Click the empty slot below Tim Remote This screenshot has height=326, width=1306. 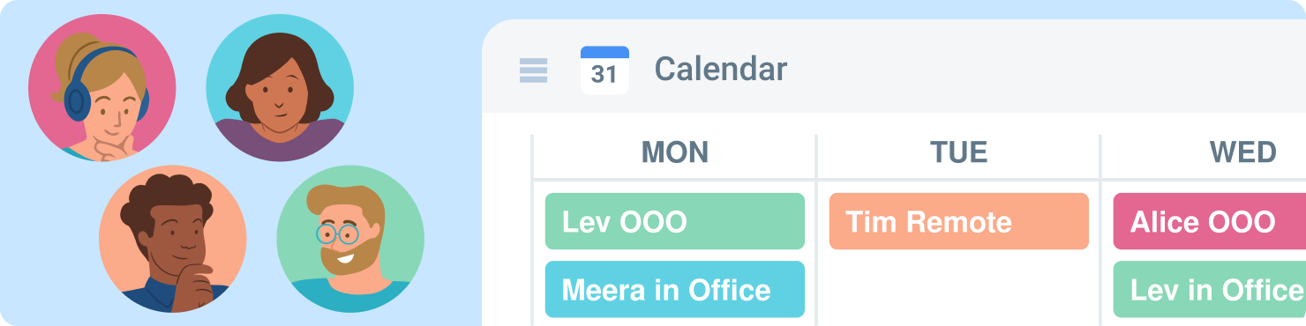(x=959, y=289)
